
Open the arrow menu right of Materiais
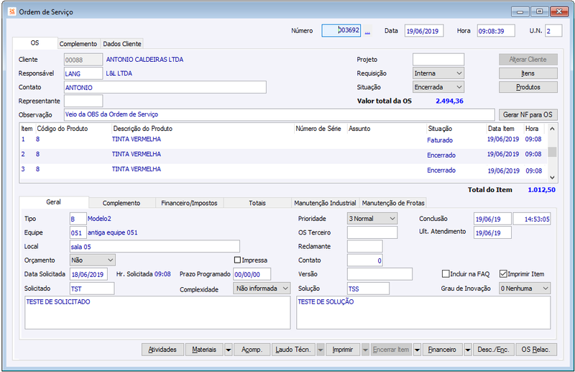pos(228,350)
